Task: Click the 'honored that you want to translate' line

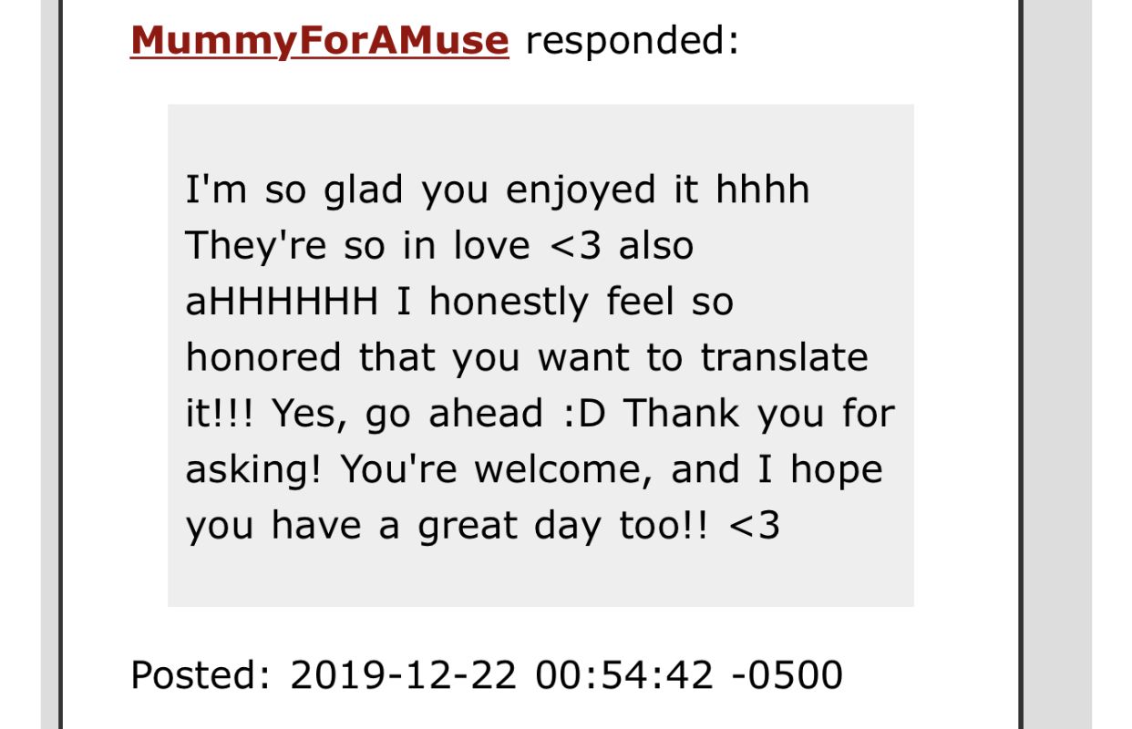Action: pos(527,357)
